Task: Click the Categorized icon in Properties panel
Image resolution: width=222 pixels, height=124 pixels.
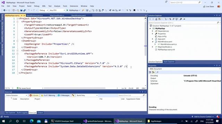Action: pos(150,72)
